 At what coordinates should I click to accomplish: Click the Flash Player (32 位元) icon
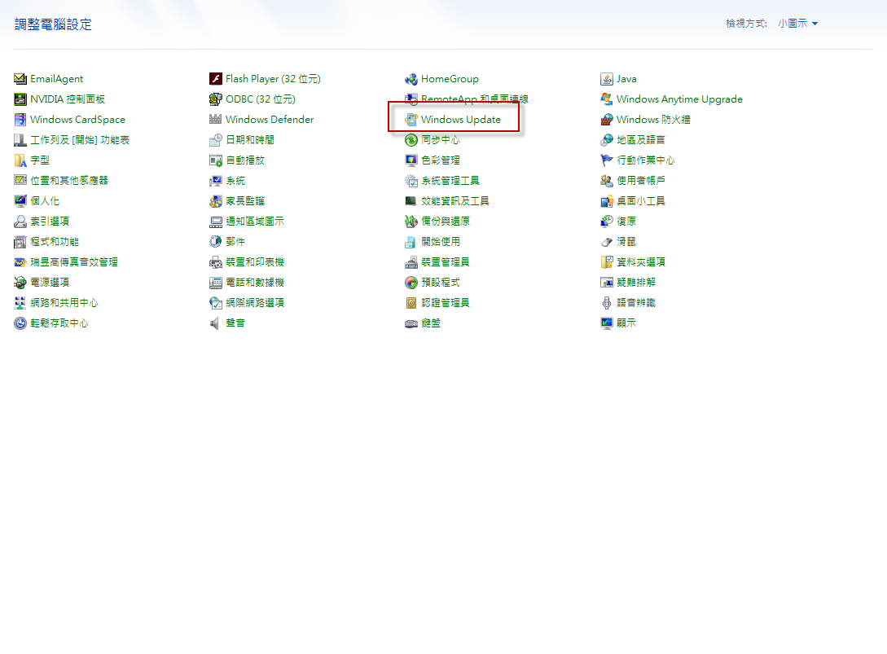point(216,79)
